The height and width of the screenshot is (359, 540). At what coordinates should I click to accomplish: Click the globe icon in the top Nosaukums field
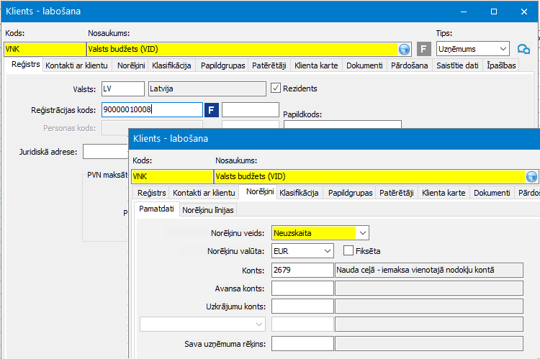[x=404, y=49]
